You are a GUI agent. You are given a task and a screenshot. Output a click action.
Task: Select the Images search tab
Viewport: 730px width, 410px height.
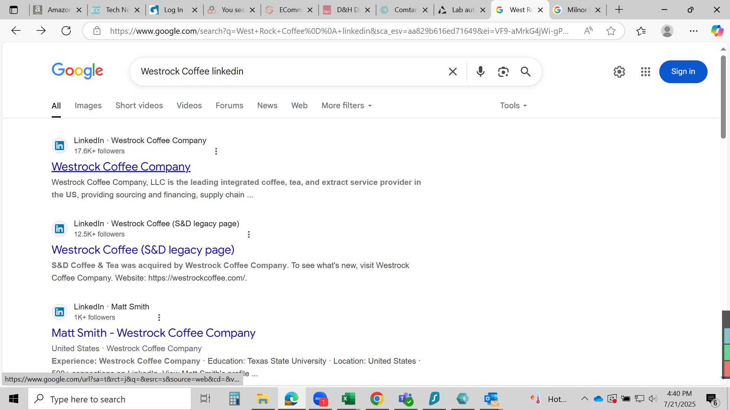tap(88, 106)
